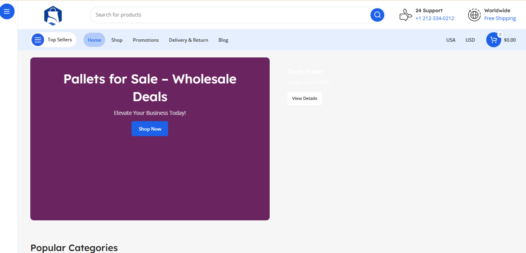The width and height of the screenshot is (526, 253).
Task: Open the Shop menu item
Action: coord(117,40)
